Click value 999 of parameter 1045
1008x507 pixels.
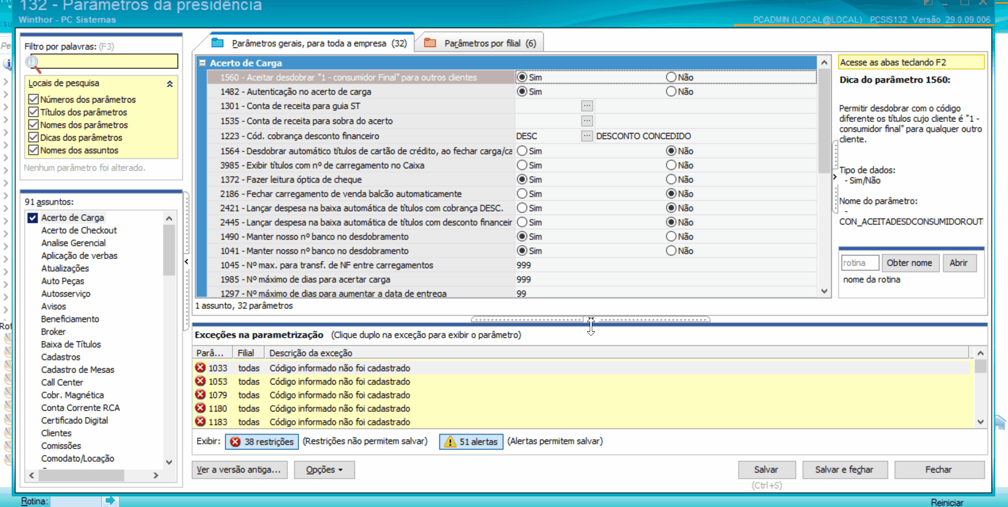coord(524,265)
